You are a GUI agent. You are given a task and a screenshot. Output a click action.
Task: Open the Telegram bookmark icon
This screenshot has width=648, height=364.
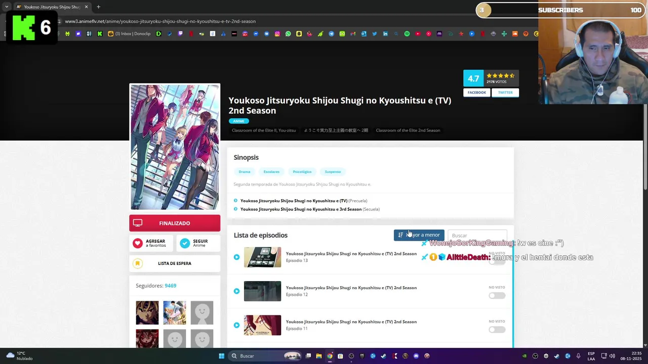[331, 34]
